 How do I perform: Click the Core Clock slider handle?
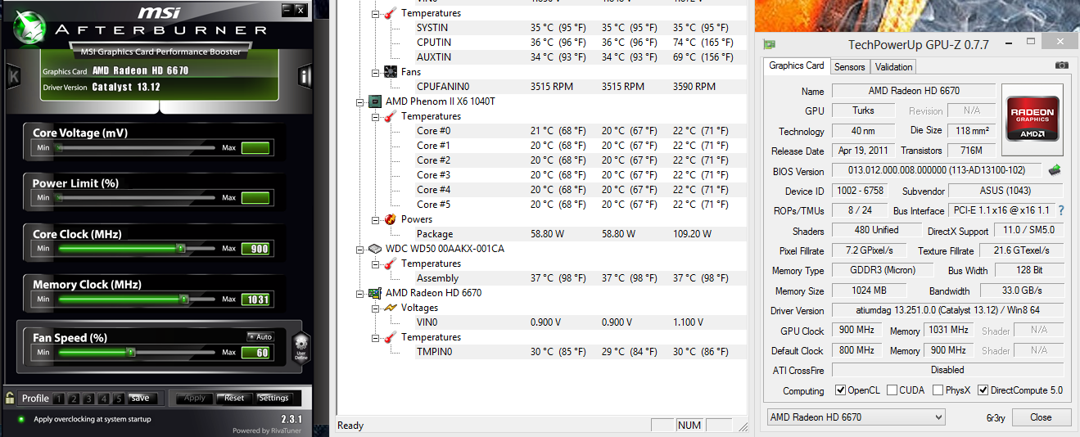click(181, 248)
